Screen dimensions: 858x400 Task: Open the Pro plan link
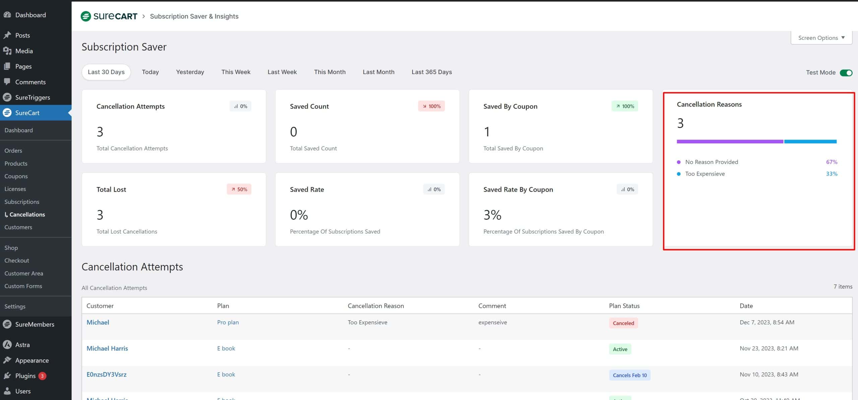point(228,322)
